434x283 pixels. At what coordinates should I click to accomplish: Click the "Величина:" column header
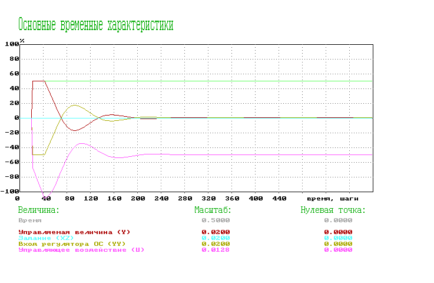point(39,209)
